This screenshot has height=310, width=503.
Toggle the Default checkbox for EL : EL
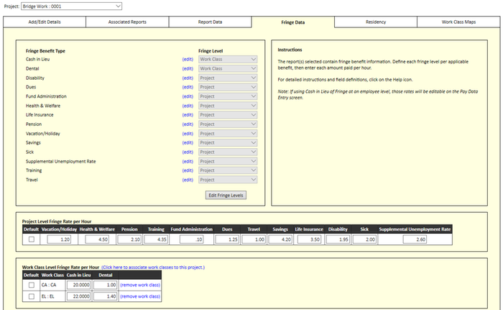click(31, 296)
